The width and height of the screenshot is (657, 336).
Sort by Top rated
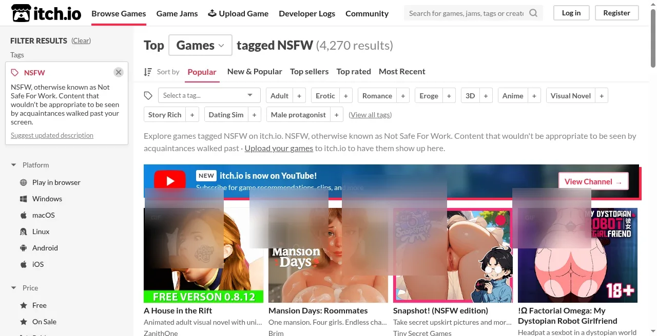pos(354,71)
